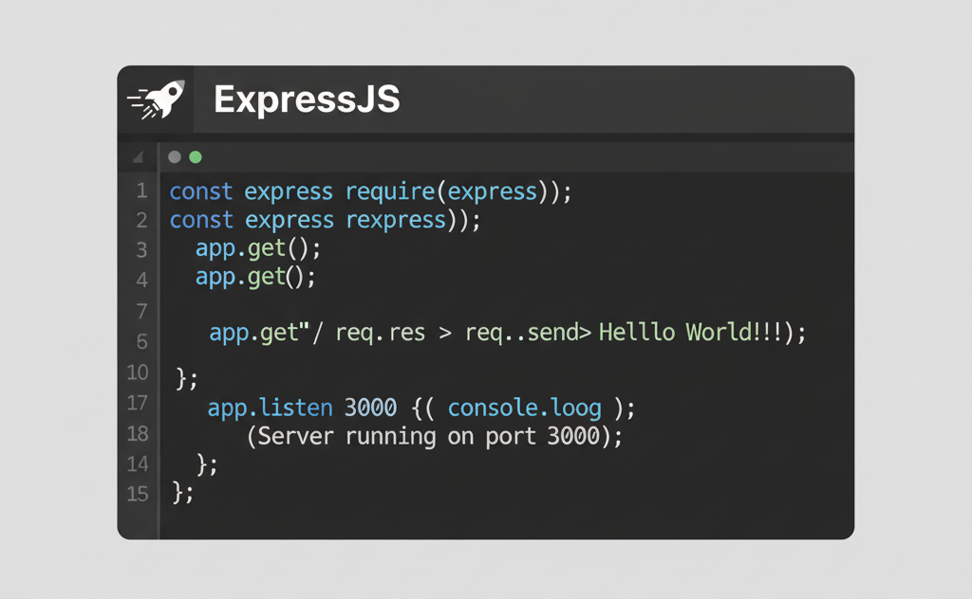The width and height of the screenshot is (972, 599).
Task: Click on the console.loog text
Action: point(524,408)
